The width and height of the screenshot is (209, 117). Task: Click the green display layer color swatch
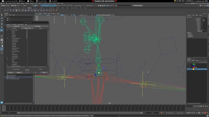pyautogui.click(x=194, y=64)
